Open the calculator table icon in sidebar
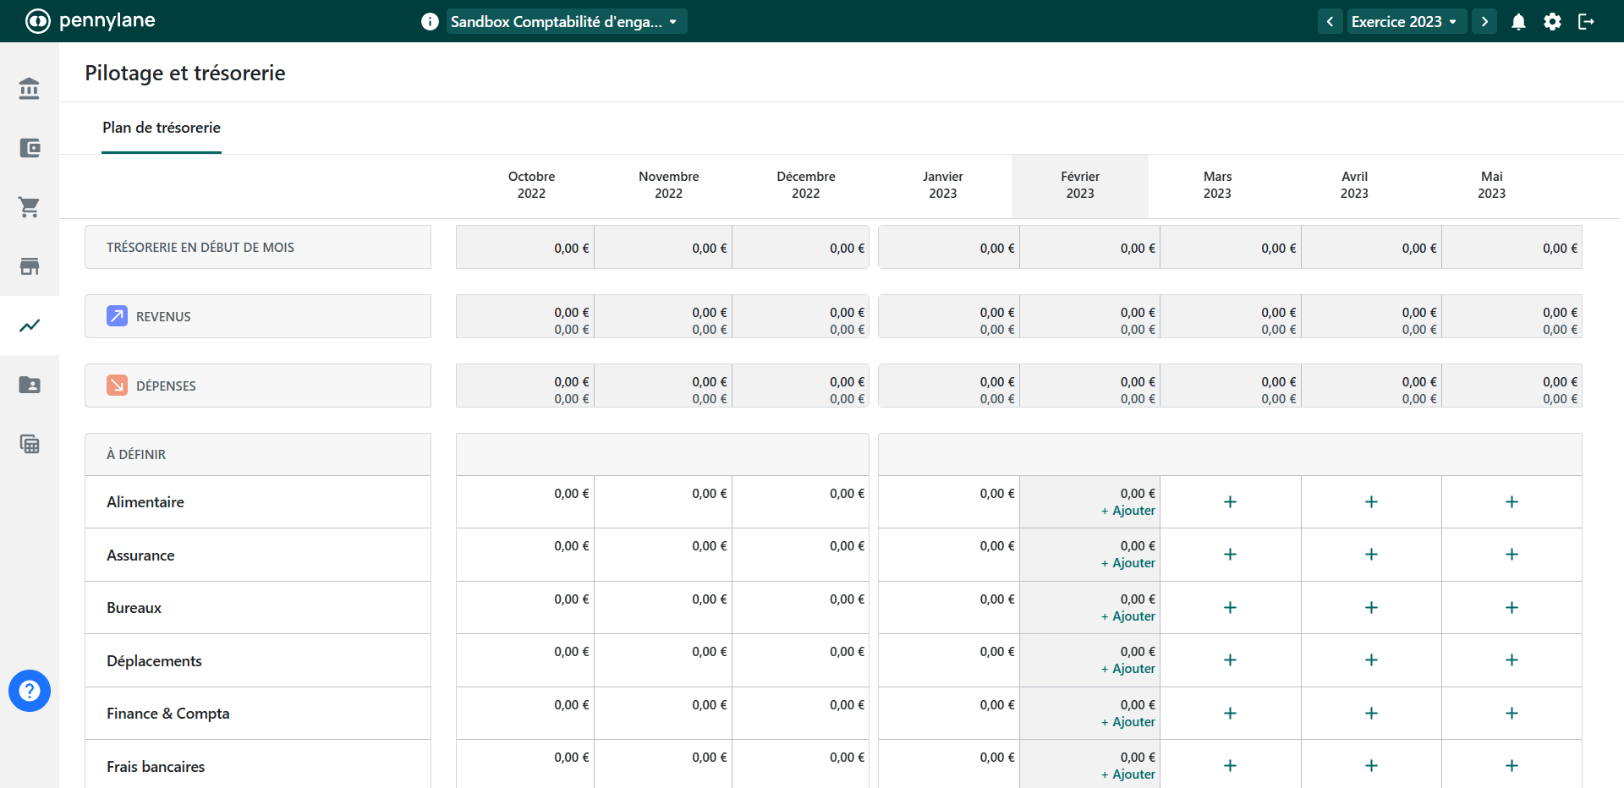 pos(30,444)
